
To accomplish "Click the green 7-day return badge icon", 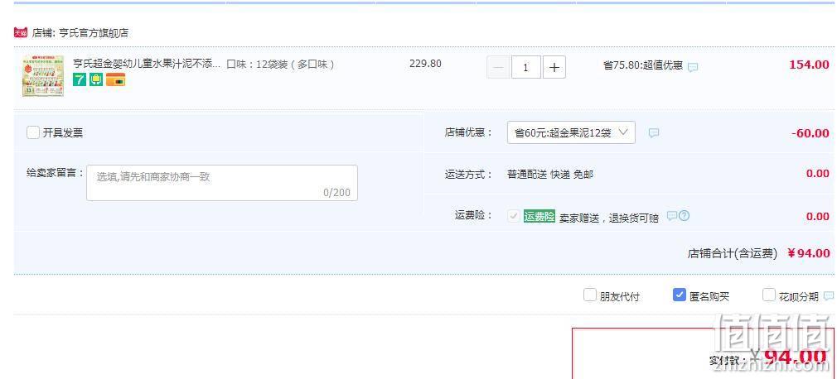I will 80,80.
